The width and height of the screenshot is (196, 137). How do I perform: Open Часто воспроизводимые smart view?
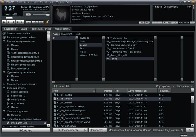click(25, 53)
